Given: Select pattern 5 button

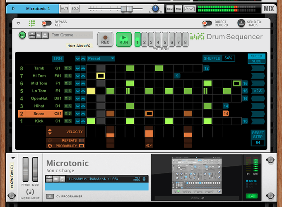Looking at the screenshot, I should pyautogui.click(x=165, y=40).
